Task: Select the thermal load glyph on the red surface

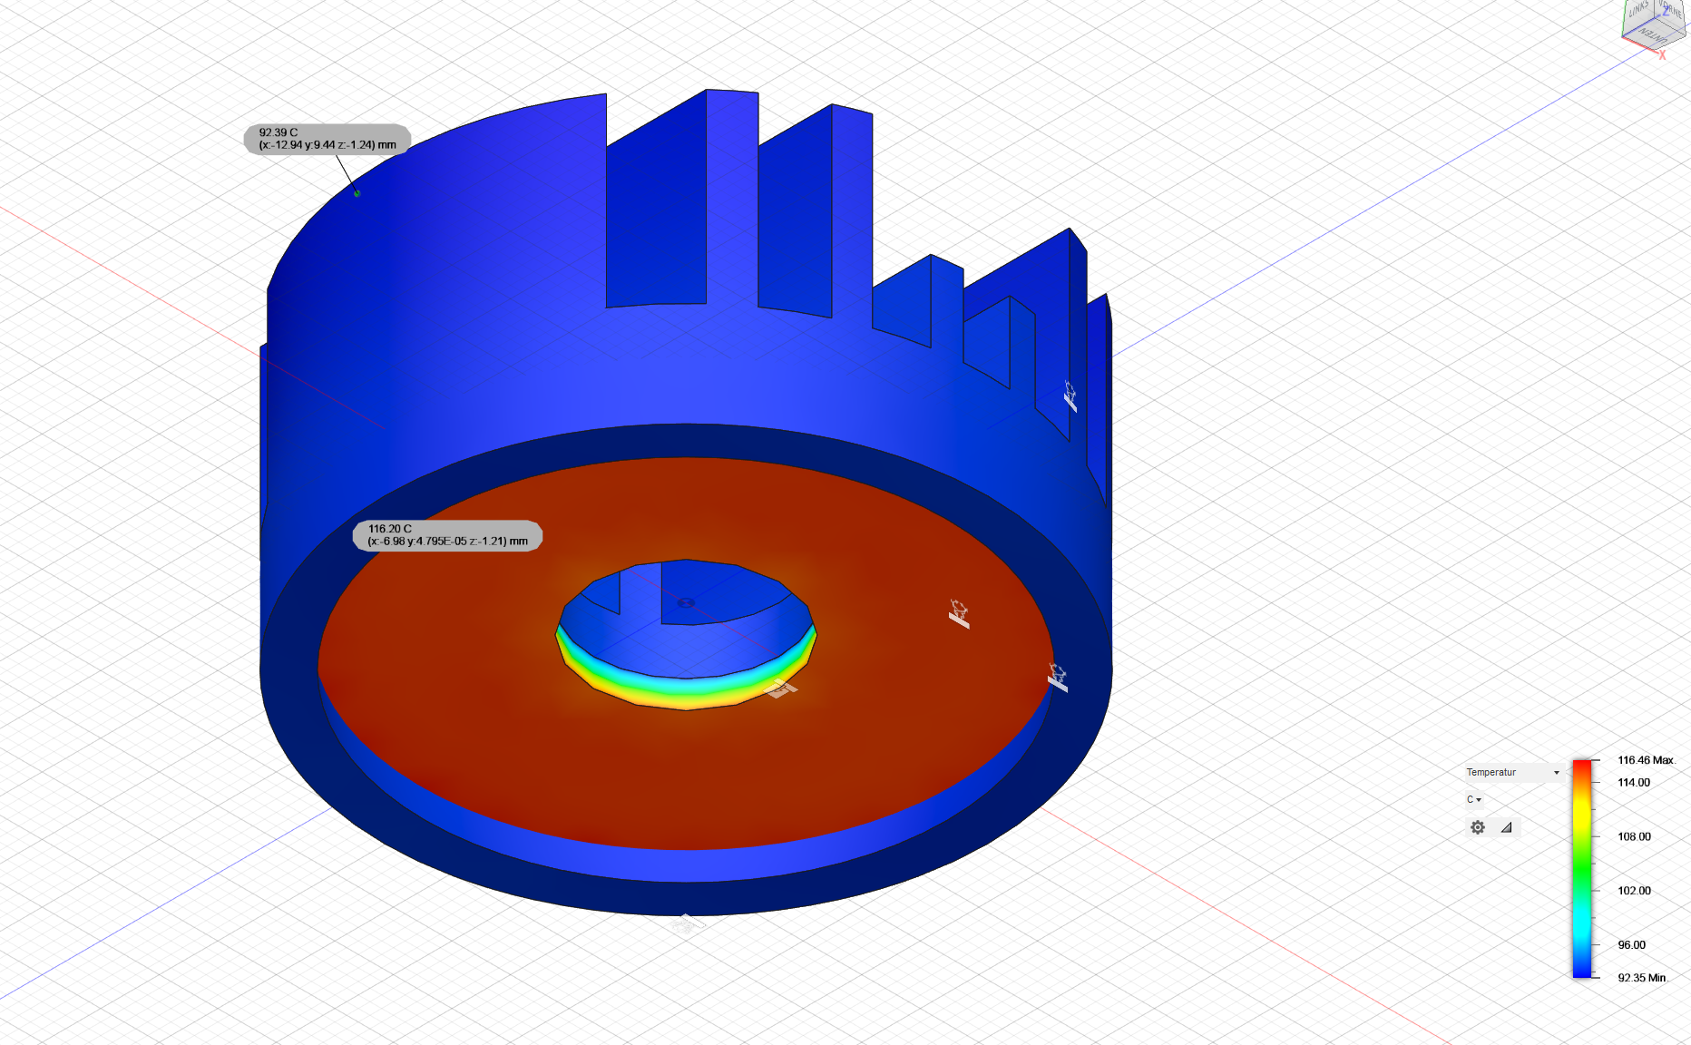Action: click(959, 614)
